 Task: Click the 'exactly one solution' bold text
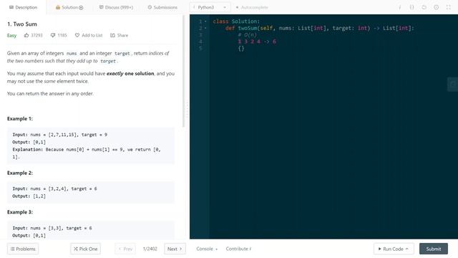pos(130,73)
